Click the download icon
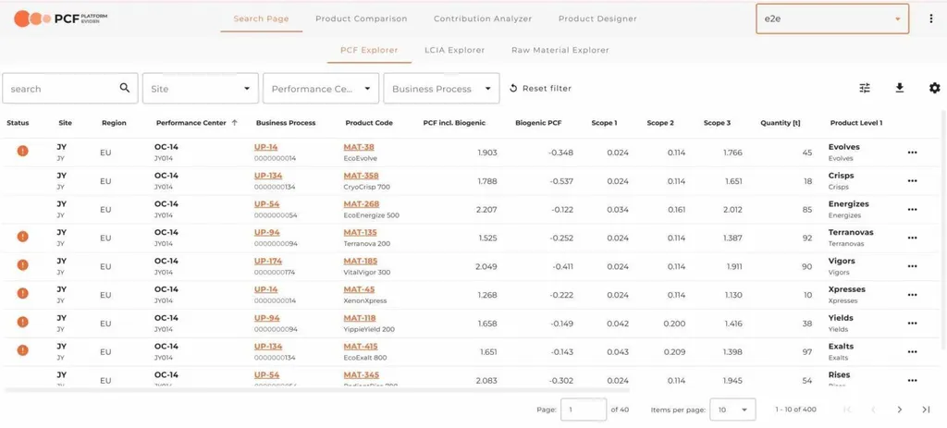This screenshot has height=428, width=947. coord(899,88)
